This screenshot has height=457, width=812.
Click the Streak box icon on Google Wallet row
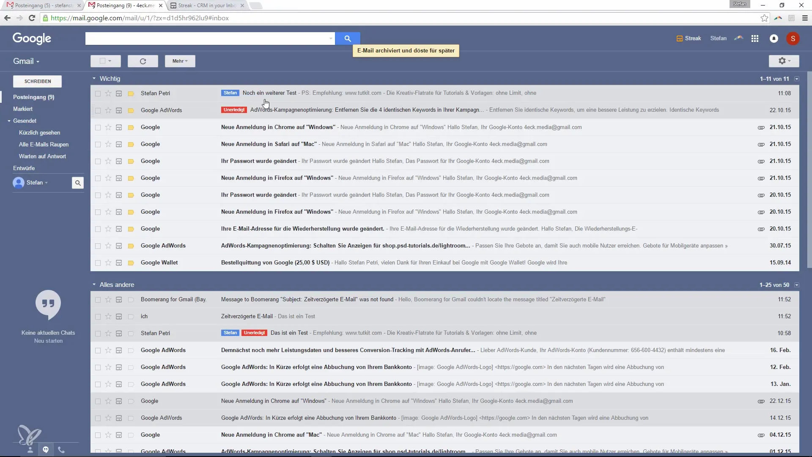tap(119, 262)
